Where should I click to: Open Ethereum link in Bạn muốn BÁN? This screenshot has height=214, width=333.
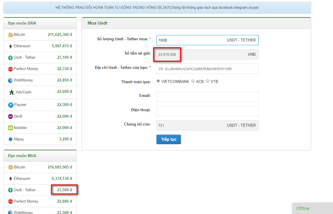click(x=22, y=46)
